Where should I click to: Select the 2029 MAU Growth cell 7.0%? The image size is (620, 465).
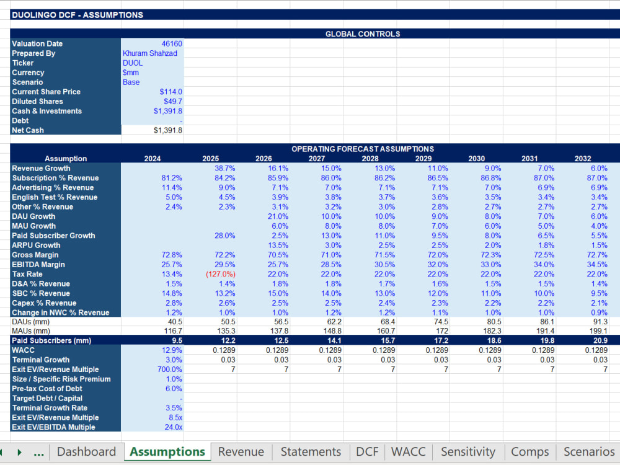click(x=423, y=226)
